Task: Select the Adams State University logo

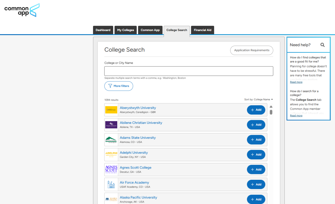Action: pyautogui.click(x=111, y=140)
